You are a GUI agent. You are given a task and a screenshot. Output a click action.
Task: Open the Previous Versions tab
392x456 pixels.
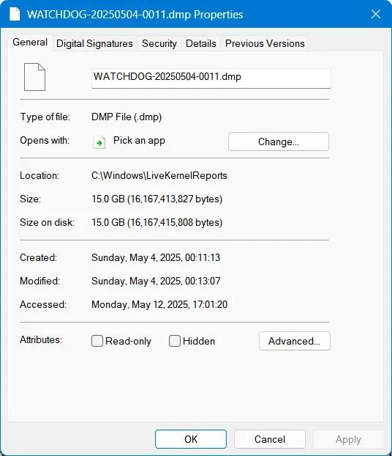(x=265, y=44)
